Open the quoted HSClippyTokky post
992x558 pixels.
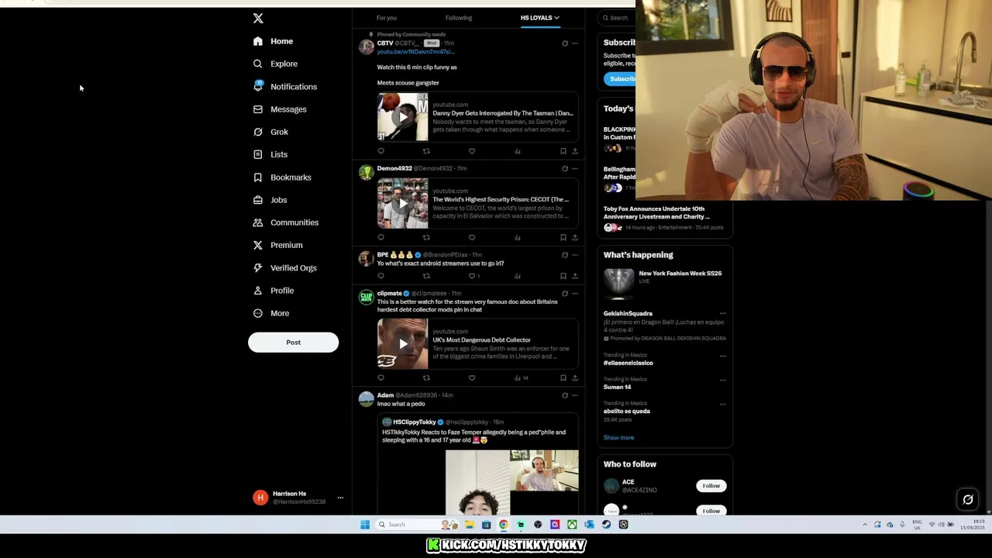tap(478, 465)
